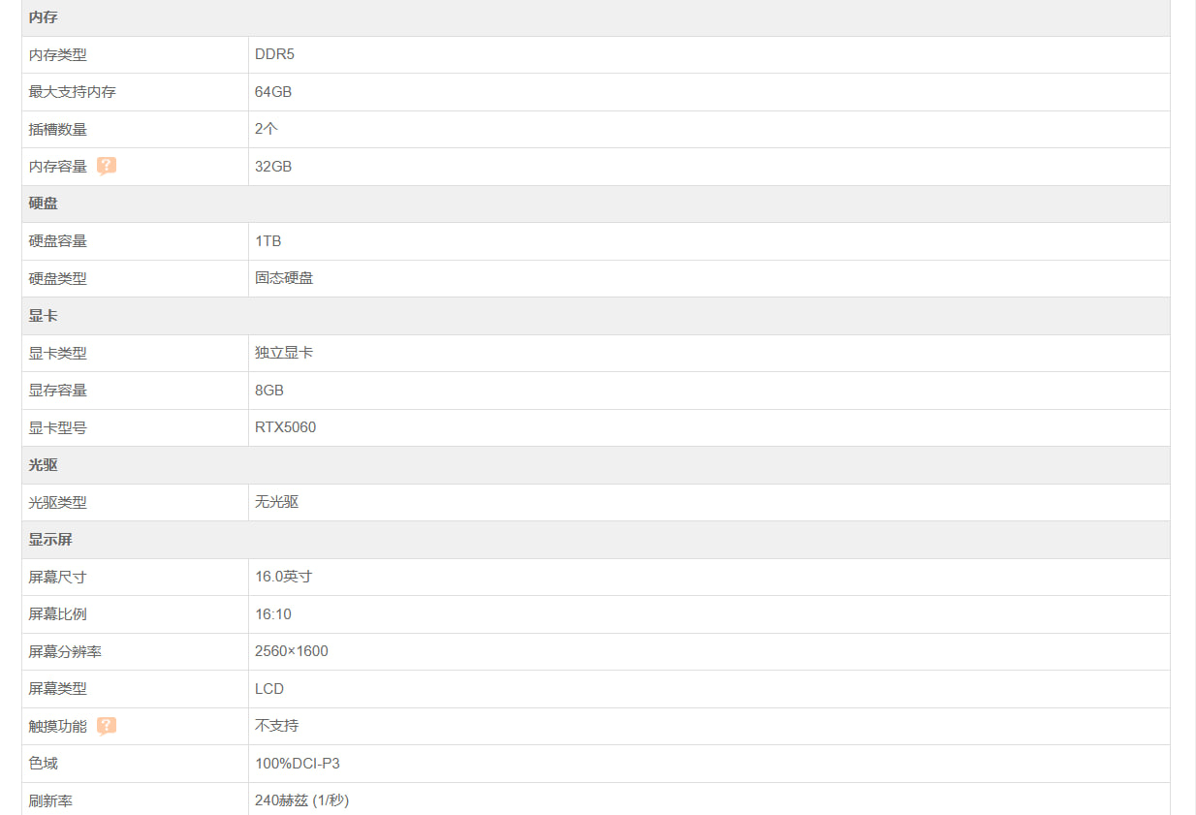Click the 64GB max memory value
Image resolution: width=1196 pixels, height=815 pixels.
point(273,92)
